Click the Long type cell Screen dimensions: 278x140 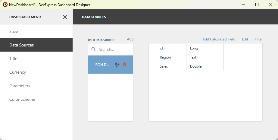click(x=194, y=48)
